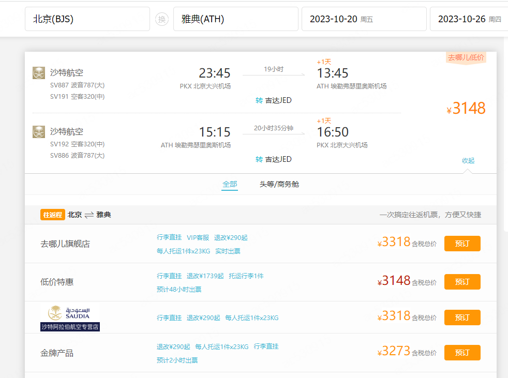Click the 金牌产品 vendor name

pos(57,353)
